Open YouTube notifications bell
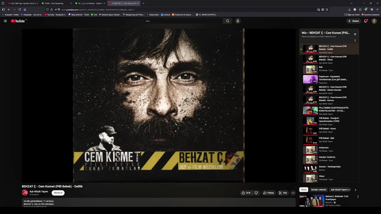Viewport: 381px width, 214px height. [x=366, y=21]
